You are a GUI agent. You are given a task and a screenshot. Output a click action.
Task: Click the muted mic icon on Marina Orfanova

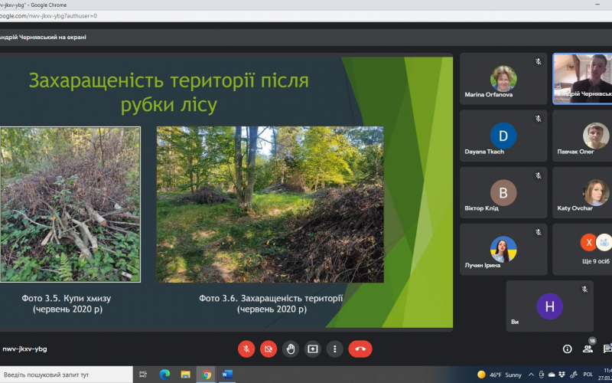tap(539, 62)
